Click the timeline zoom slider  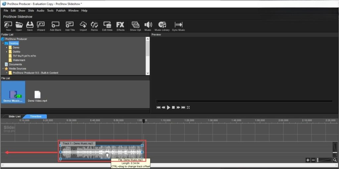pos(324,160)
